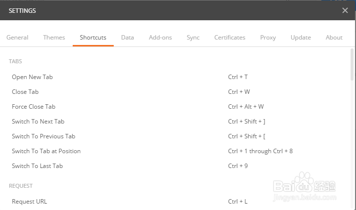Select the Proxy tab
This screenshot has width=356, height=210.
coord(268,38)
